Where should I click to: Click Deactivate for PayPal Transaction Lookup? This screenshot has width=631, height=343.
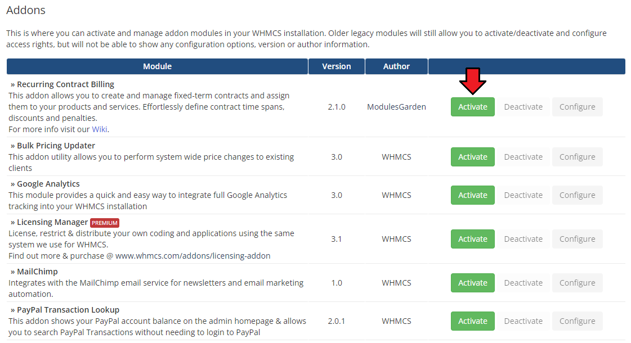(523, 321)
